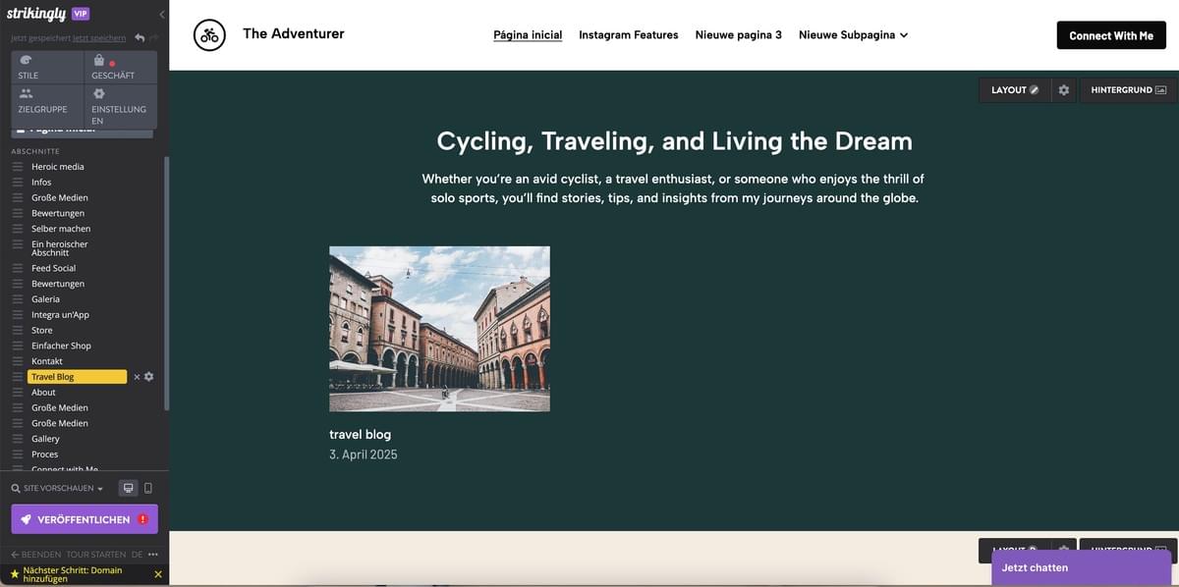Click 'Nächster Schritt: Domain hinzufügen' banner

tap(73, 574)
